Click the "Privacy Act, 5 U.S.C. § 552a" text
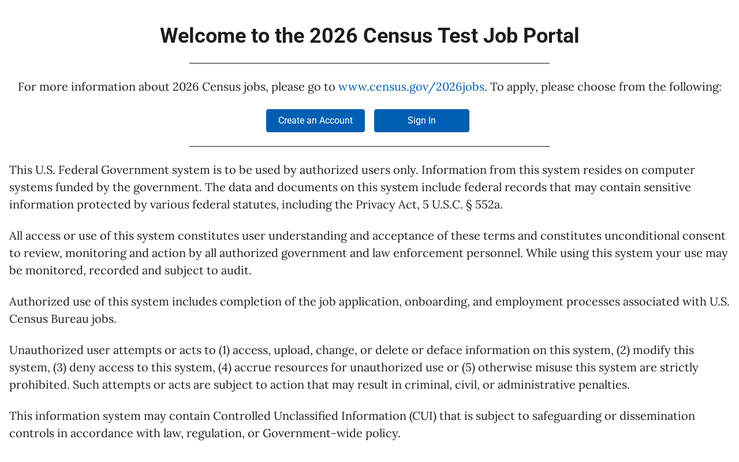This screenshot has width=739, height=462. 428,204
